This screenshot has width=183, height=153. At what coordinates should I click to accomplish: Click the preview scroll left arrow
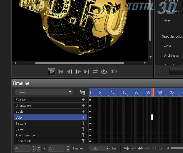[x=15, y=63]
